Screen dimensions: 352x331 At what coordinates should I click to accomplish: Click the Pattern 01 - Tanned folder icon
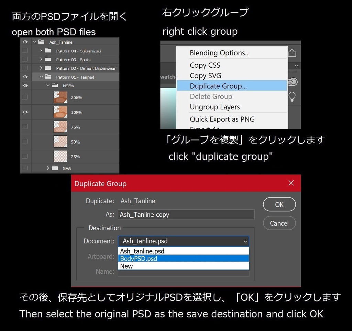48,77
